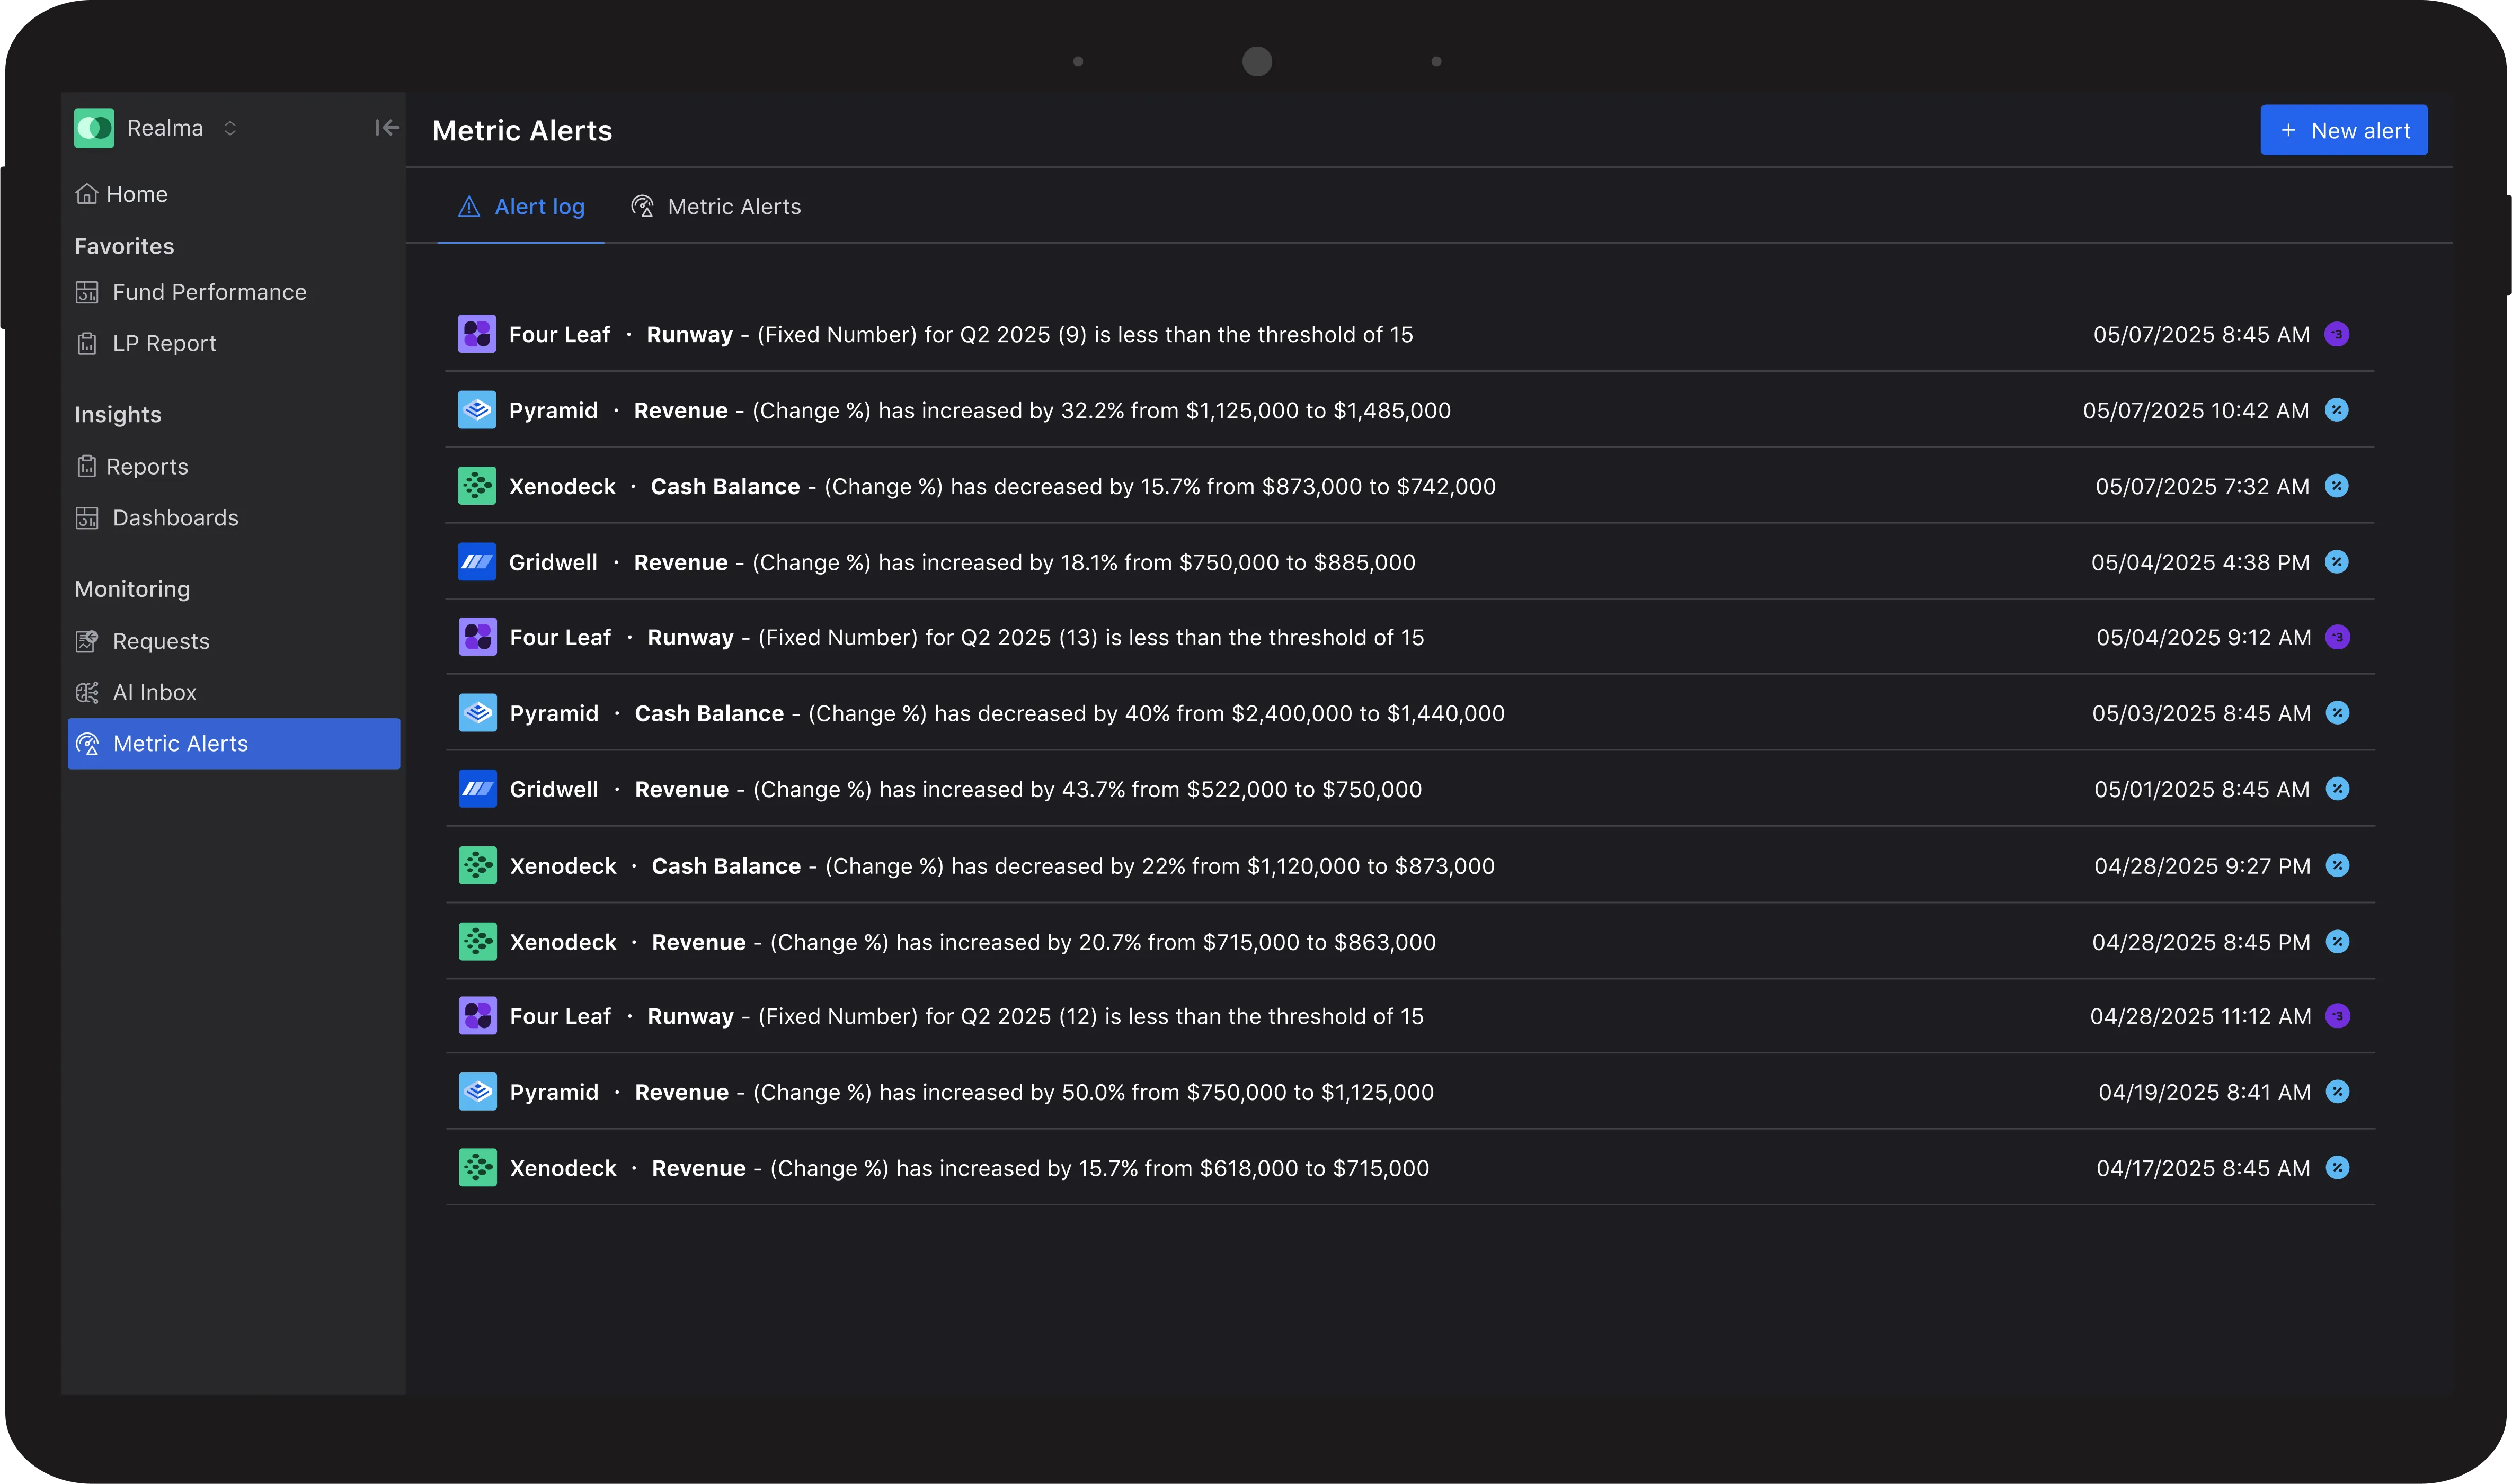Click purple badge beside 05/07/2025 8:45 AM
The image size is (2512, 1484).
tap(2336, 334)
